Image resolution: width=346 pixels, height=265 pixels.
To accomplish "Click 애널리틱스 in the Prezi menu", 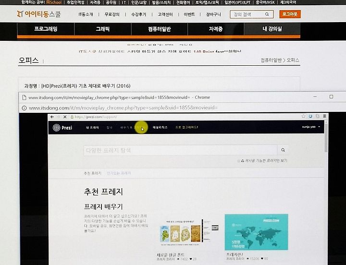I will (160, 127).
